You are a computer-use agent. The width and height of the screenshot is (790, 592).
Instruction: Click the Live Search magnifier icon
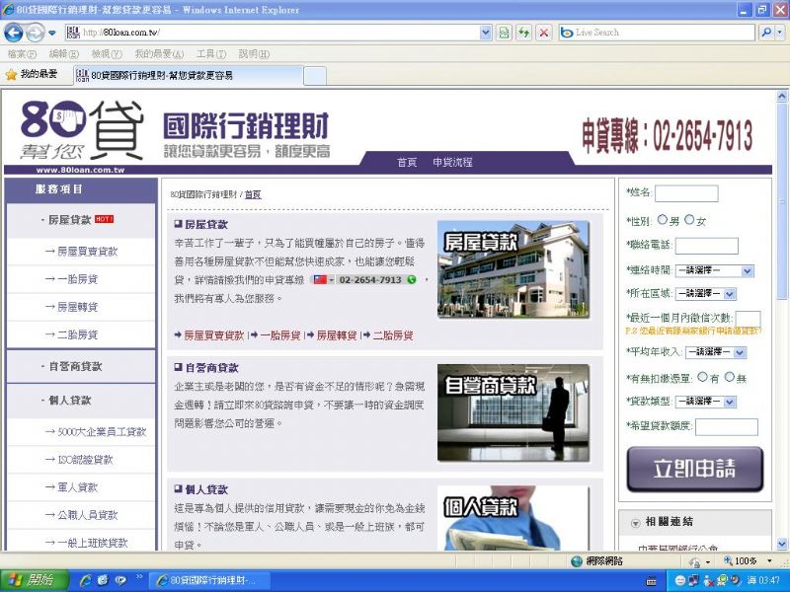(x=765, y=33)
